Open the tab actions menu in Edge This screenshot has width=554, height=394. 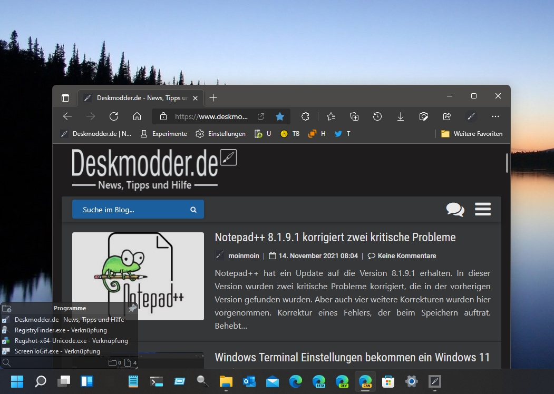click(x=65, y=98)
